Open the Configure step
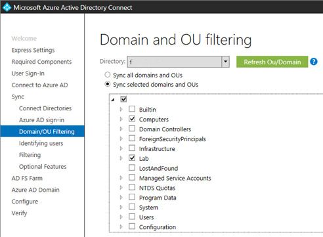Image resolution: width=323 pixels, height=237 pixels. [x=25, y=202]
